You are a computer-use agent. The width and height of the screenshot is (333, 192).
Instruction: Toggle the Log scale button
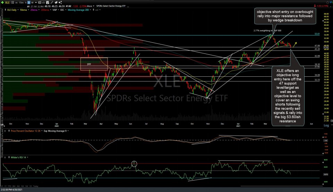[326, 125]
